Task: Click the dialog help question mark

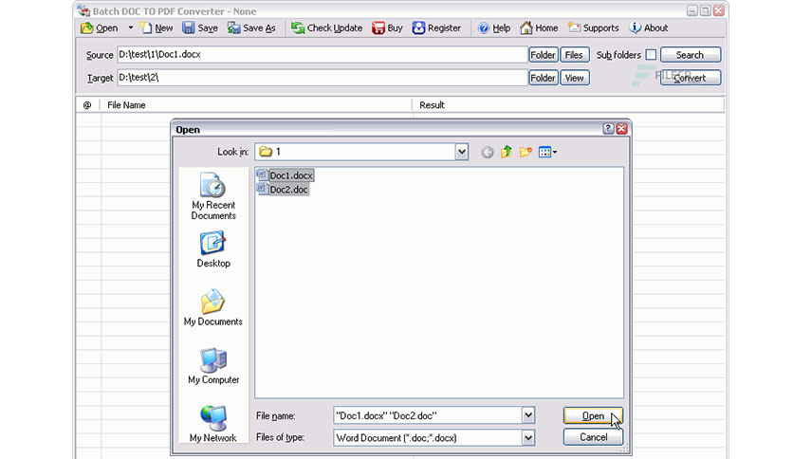Action: tap(608, 129)
